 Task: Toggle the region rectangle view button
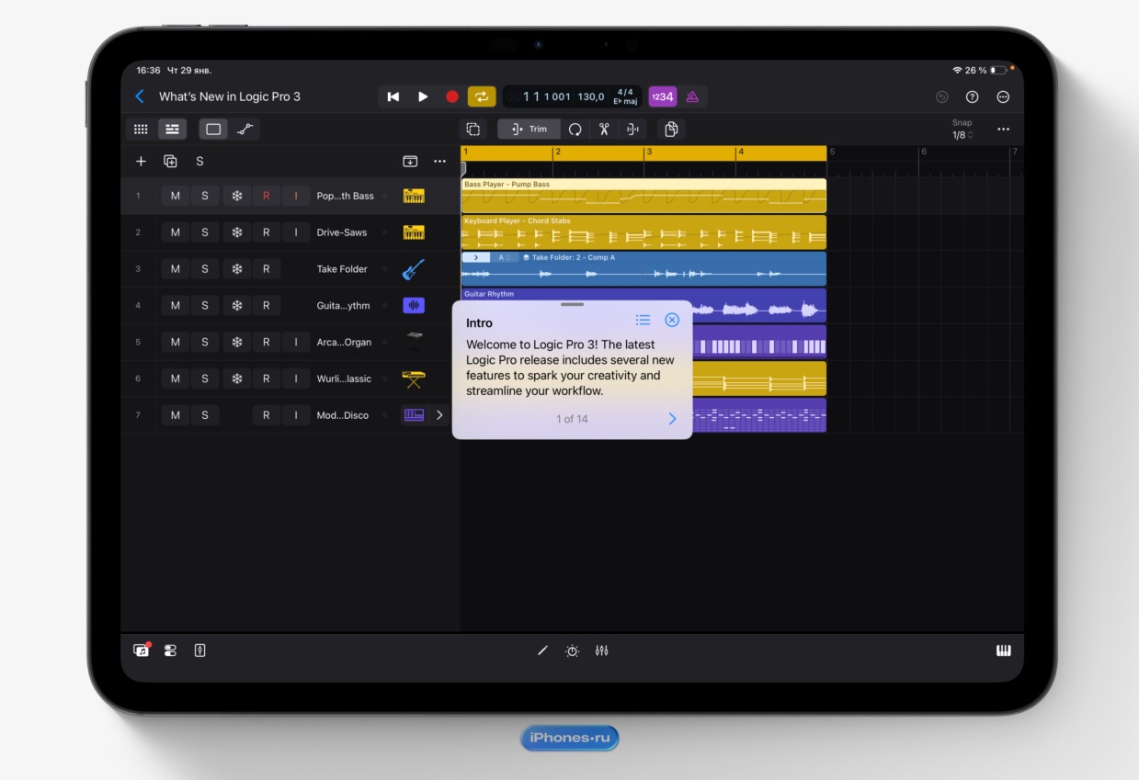(213, 130)
